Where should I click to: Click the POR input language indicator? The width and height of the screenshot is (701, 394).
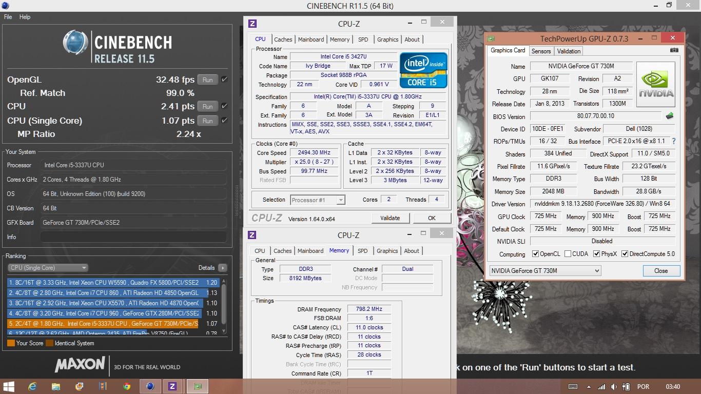coord(642,387)
